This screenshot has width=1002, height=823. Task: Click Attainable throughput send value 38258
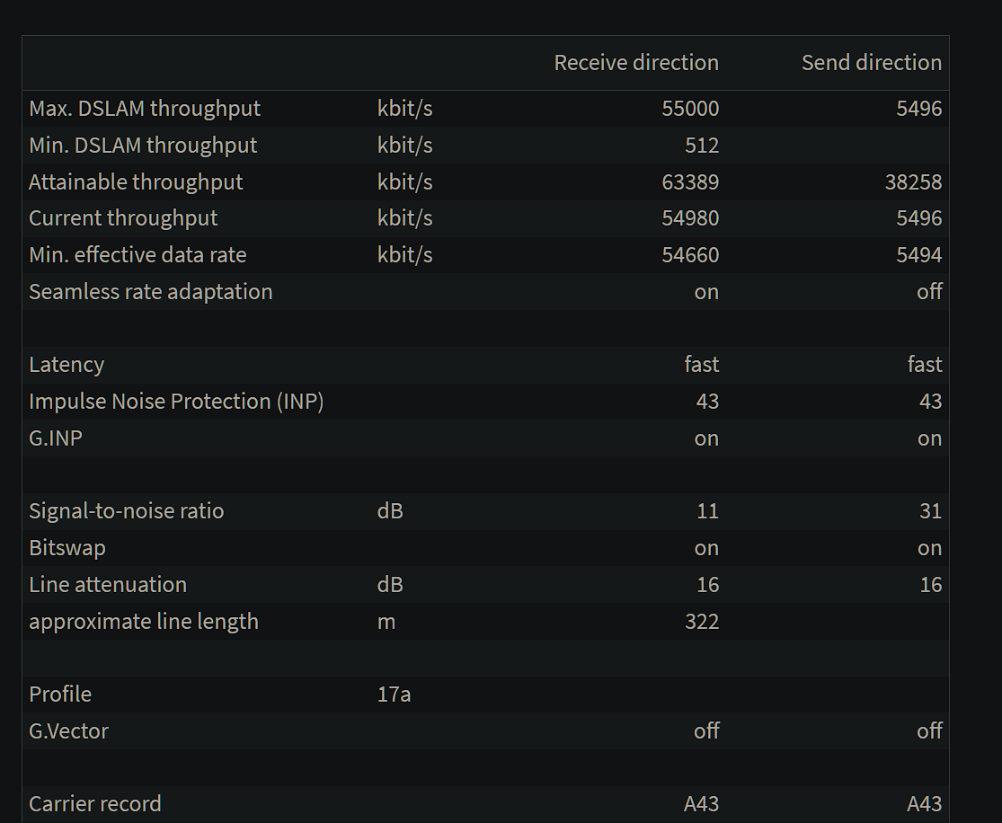point(913,182)
